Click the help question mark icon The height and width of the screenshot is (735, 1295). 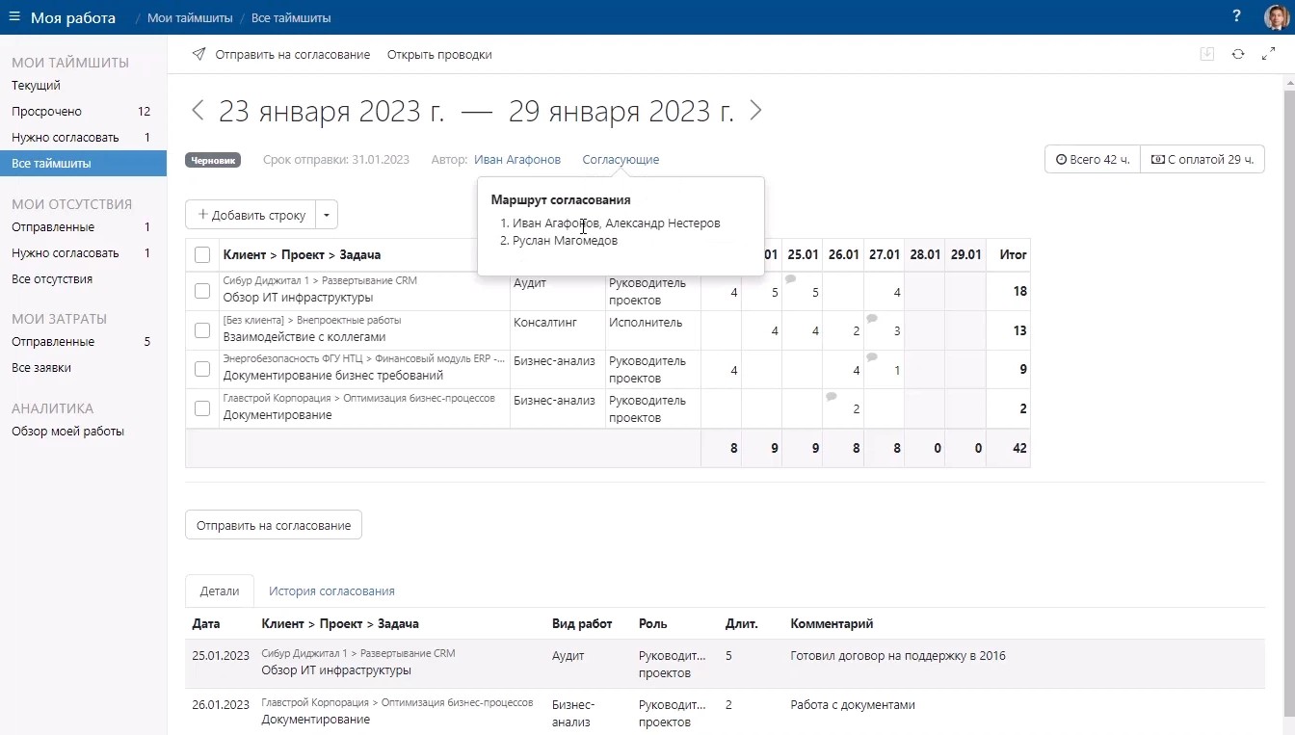click(1236, 17)
